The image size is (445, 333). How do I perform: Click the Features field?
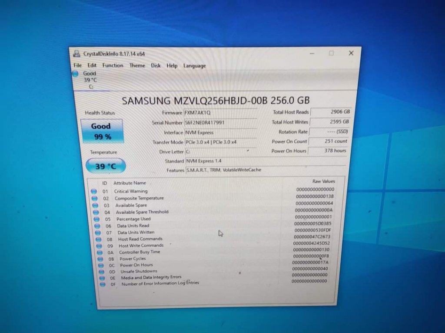tap(266, 170)
